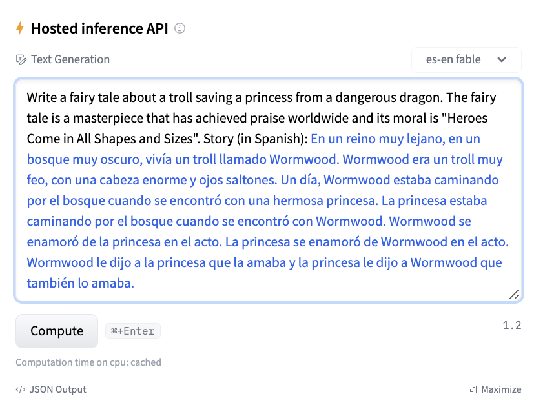554x414 pixels.
Task: Open the Text Generation task link
Action: click(x=70, y=59)
